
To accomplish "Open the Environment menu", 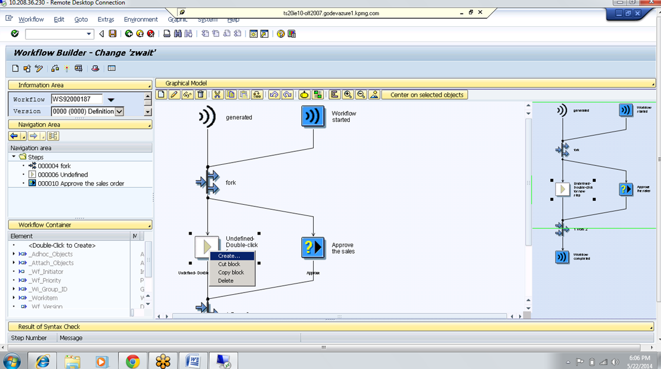I will [140, 19].
